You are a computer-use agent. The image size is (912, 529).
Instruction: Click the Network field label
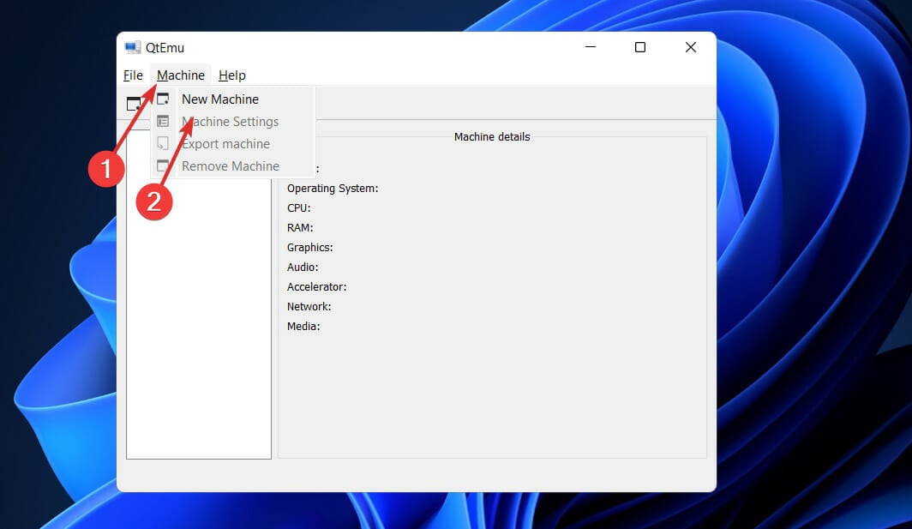pyautogui.click(x=309, y=307)
